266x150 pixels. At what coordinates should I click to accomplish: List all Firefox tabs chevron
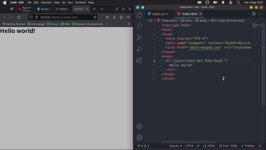pos(102,9)
